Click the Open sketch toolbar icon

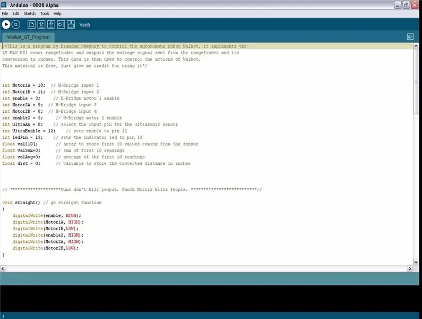coord(41,24)
